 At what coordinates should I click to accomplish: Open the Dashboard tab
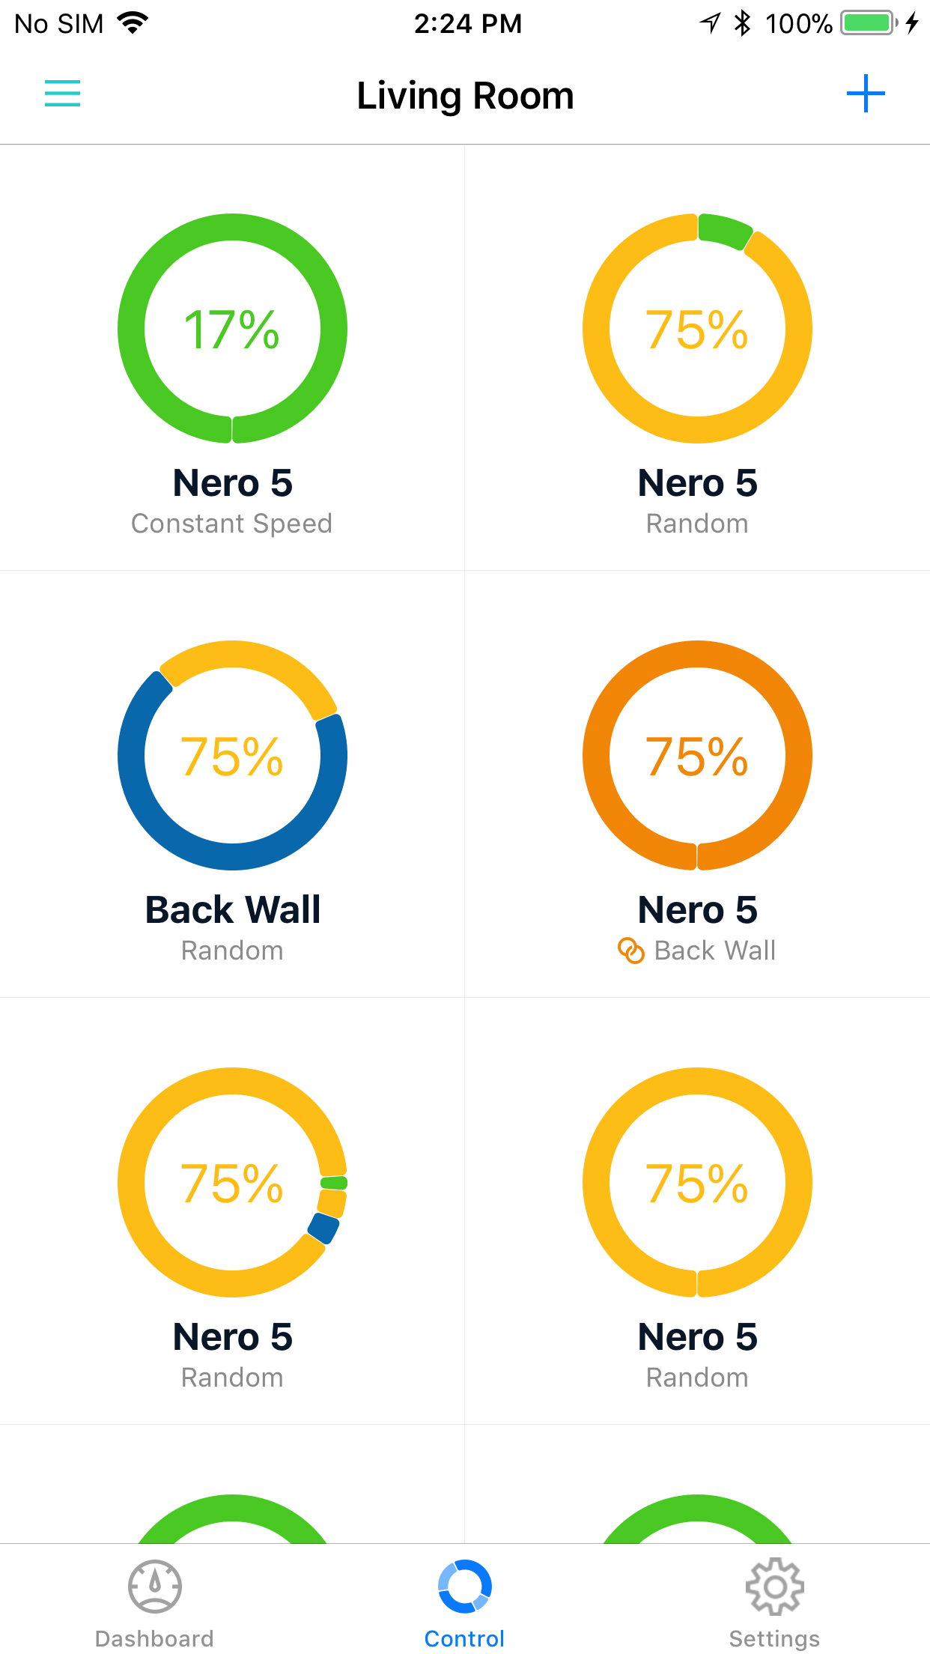154,1603
